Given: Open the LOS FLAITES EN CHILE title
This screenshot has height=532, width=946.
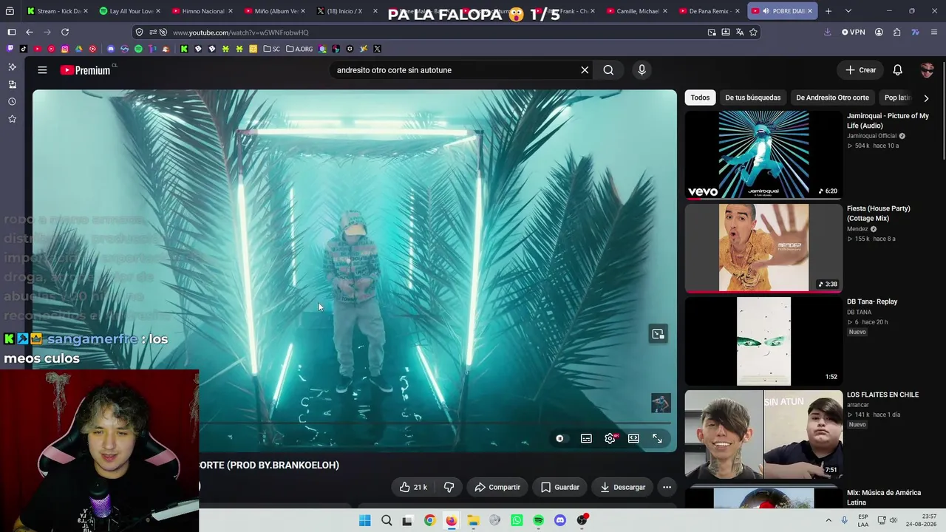Looking at the screenshot, I should tap(882, 395).
